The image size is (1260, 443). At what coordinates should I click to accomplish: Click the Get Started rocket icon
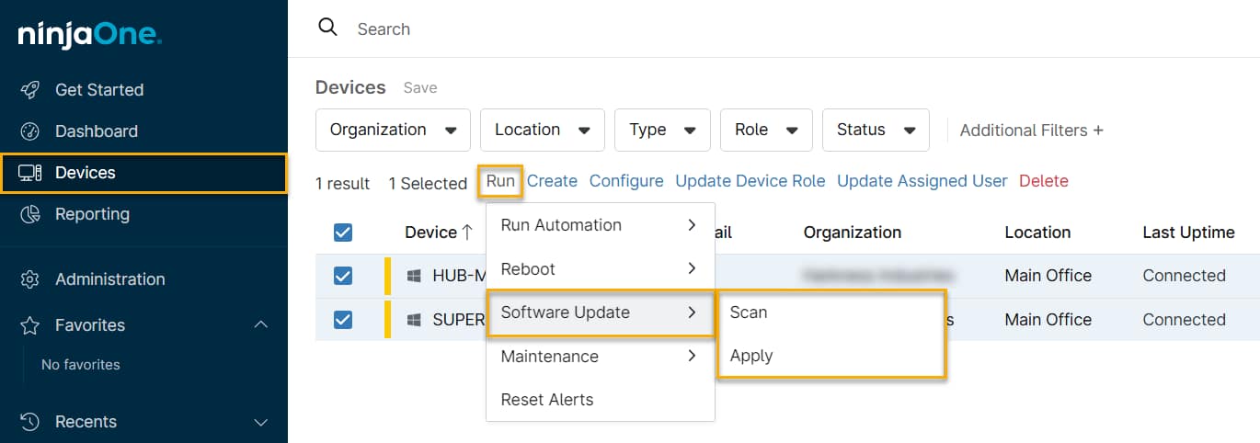(30, 90)
